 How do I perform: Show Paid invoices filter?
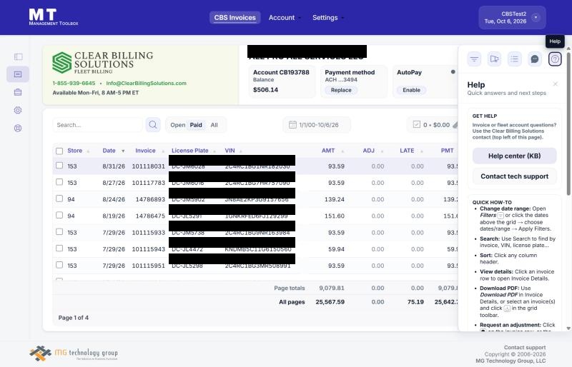(x=196, y=125)
